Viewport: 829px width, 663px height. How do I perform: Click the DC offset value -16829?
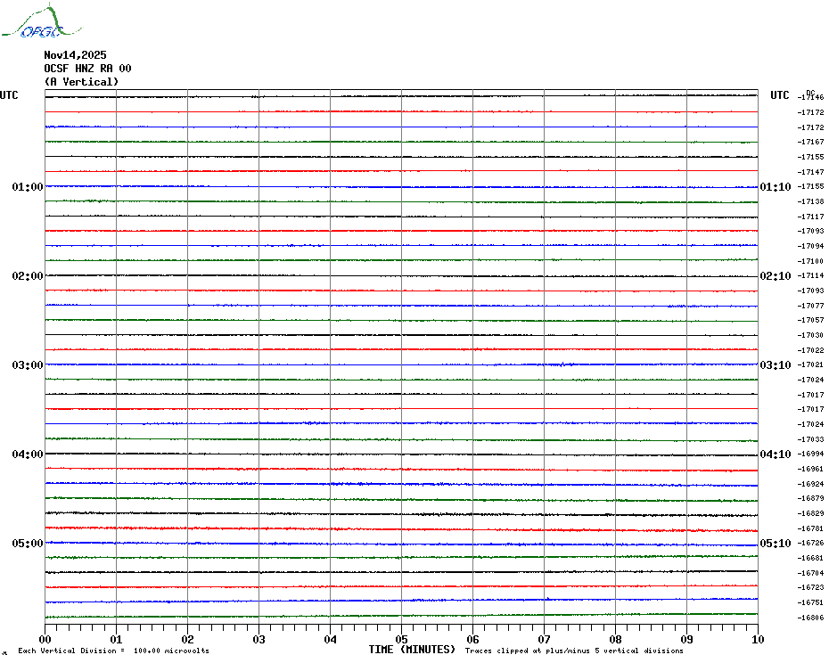(x=810, y=513)
